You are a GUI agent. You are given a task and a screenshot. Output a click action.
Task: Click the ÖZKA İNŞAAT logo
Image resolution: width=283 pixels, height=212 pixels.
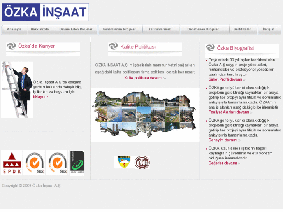coord(45,12)
